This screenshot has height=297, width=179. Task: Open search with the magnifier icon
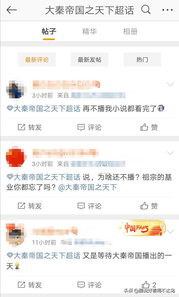pyautogui.click(x=146, y=9)
